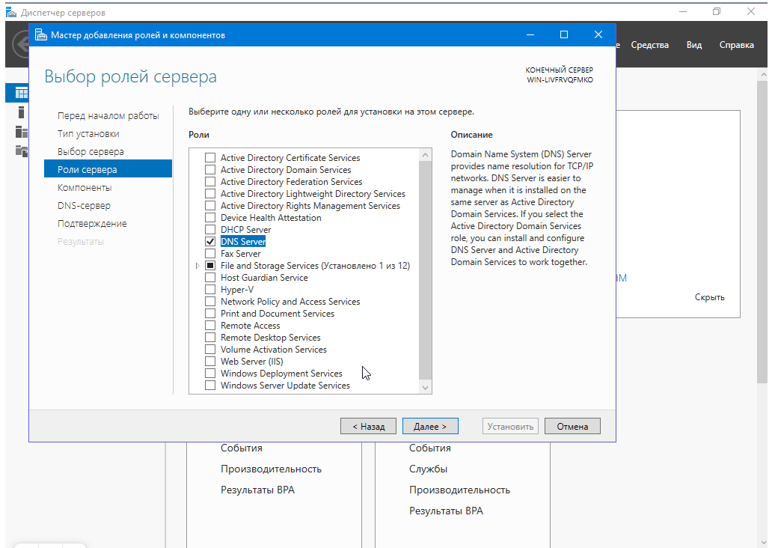Click the wizard title bar icon
Viewport: 772px width, 548px height.
(x=41, y=35)
